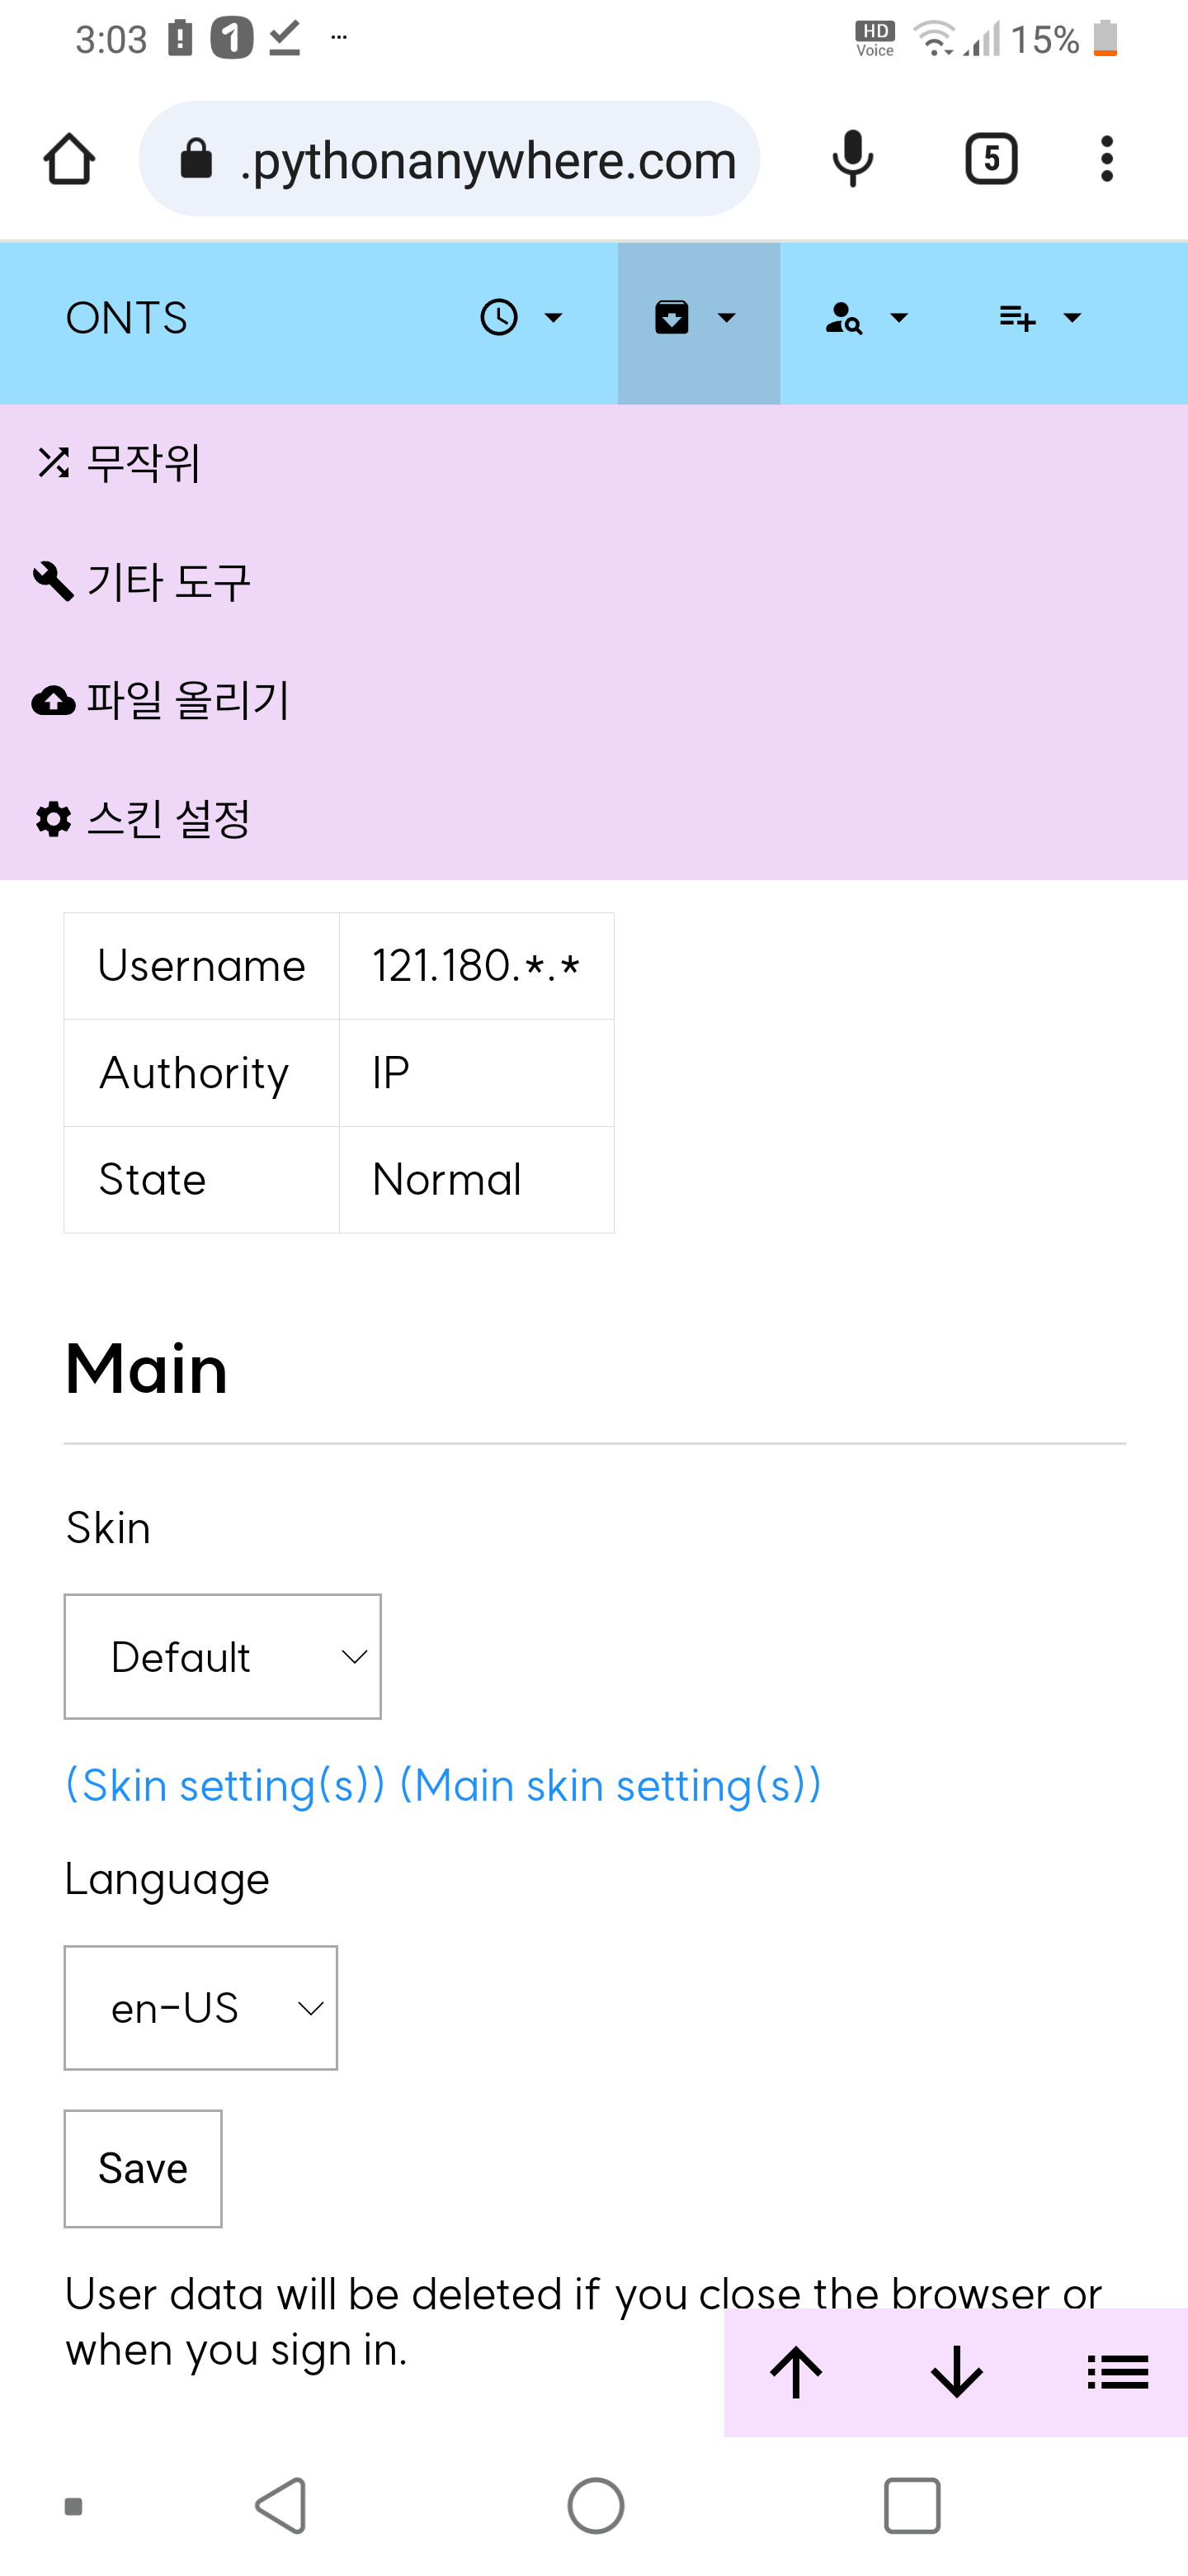Click the Save button
Image resolution: width=1188 pixels, height=2576 pixels.
(142, 2169)
